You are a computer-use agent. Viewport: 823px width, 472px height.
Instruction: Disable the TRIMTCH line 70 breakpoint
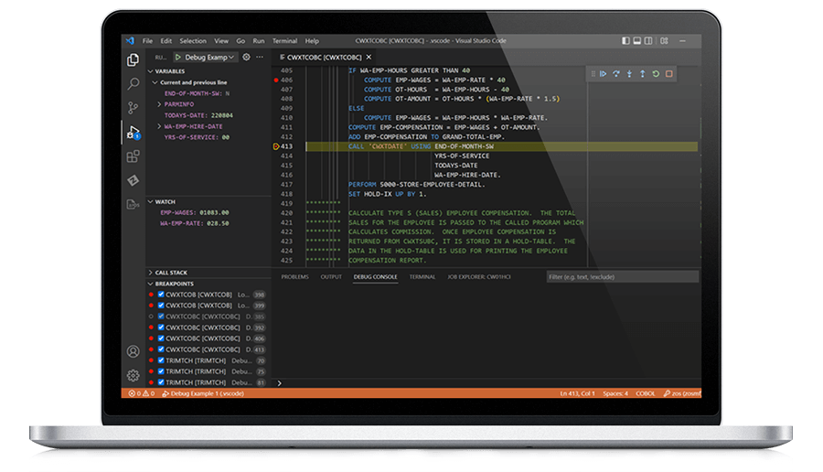click(x=161, y=360)
